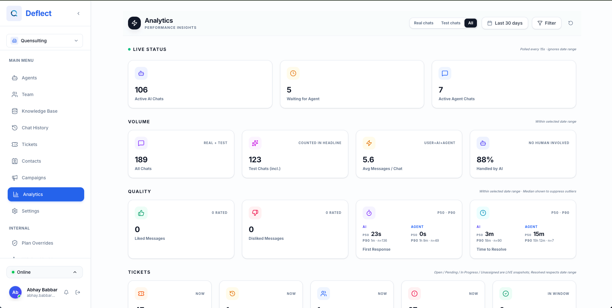612x308 pixels.
Task: Click the Time to Resolve clock icon
Action: [x=483, y=213]
